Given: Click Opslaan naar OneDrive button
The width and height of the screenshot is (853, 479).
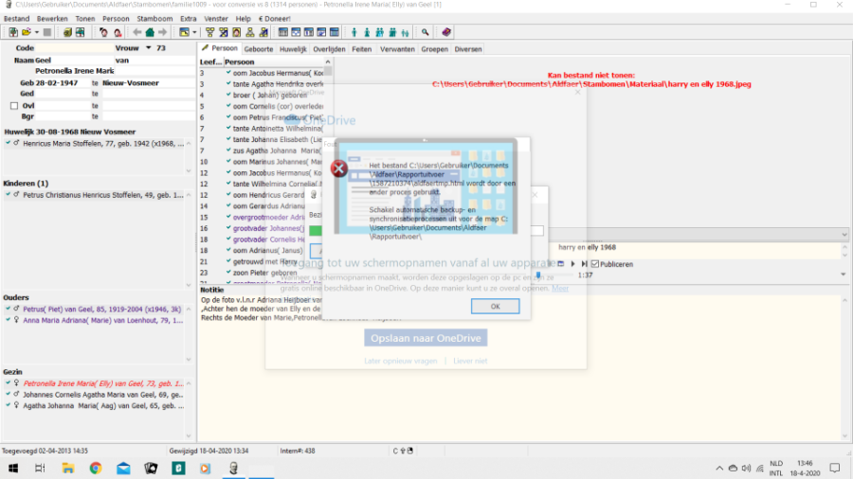Looking at the screenshot, I should 426,338.
